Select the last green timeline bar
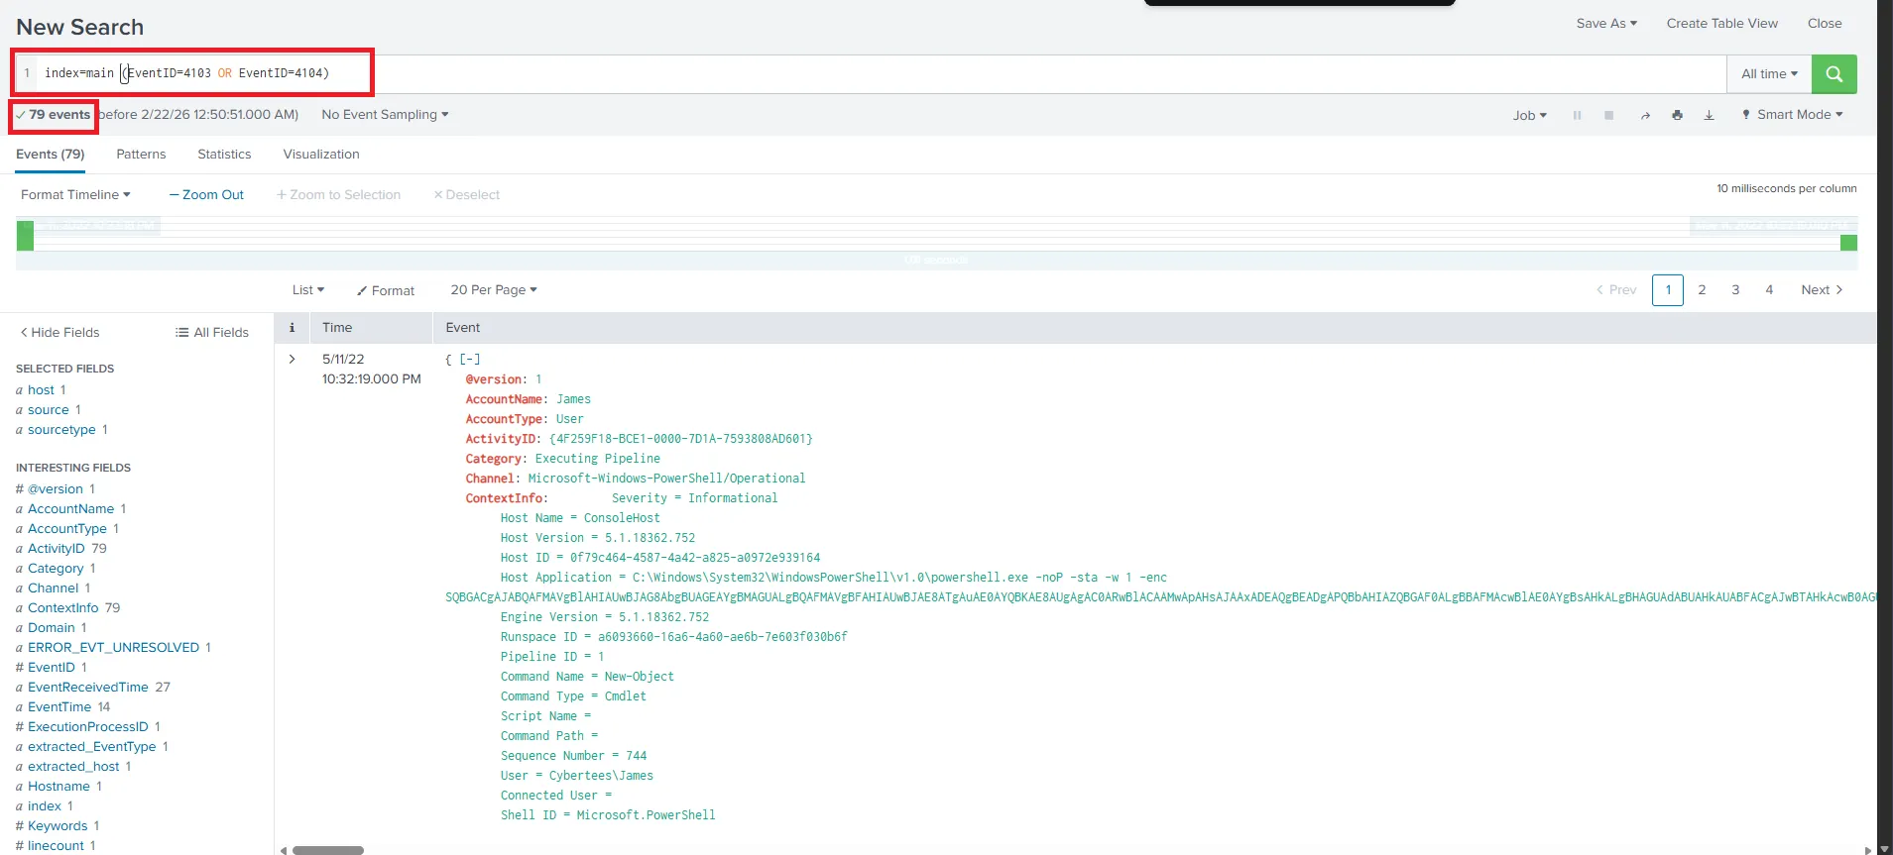This screenshot has width=1893, height=855. click(1848, 243)
